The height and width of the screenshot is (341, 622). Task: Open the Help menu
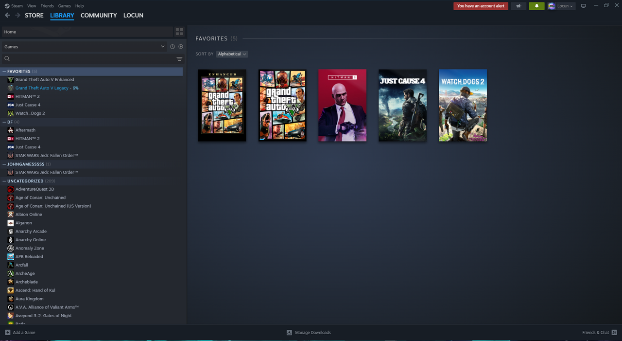(79, 6)
